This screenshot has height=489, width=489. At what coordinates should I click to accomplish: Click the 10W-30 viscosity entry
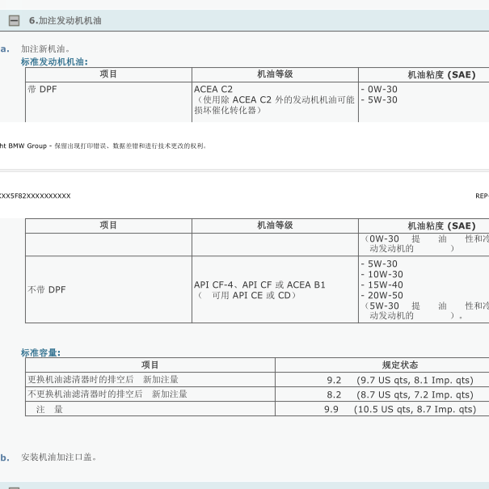(386, 275)
